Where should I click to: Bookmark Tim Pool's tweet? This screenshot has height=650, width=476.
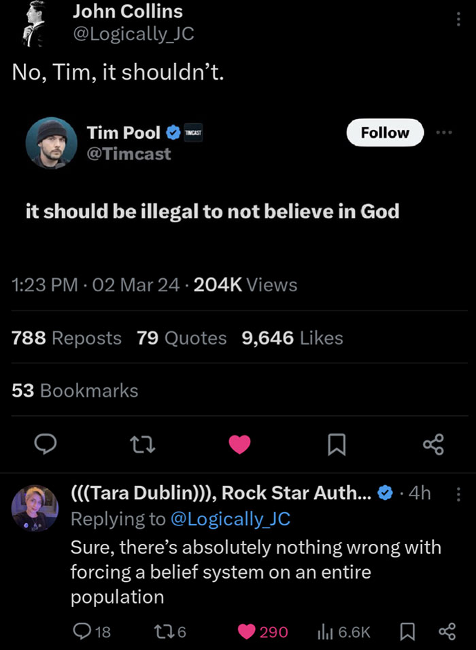[x=336, y=444]
